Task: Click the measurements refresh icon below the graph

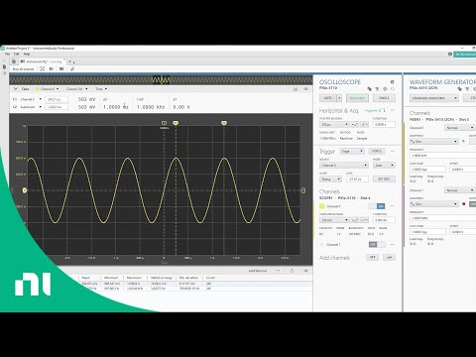Action: point(292,271)
